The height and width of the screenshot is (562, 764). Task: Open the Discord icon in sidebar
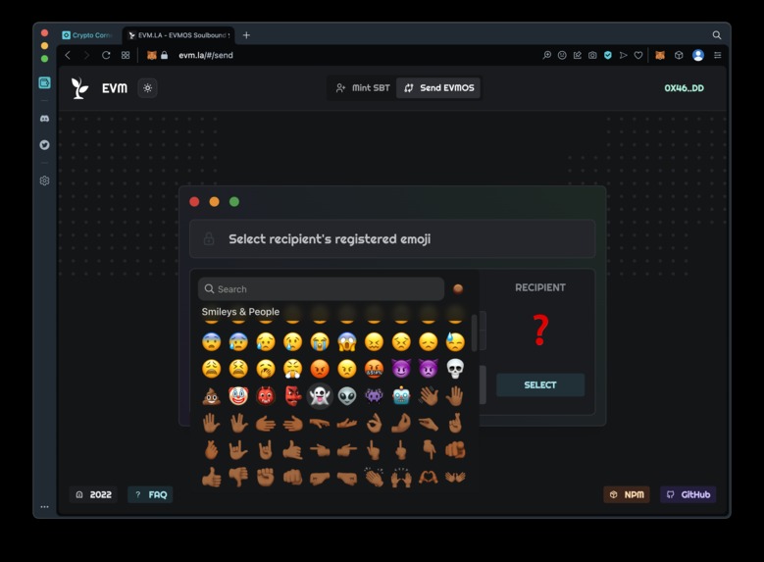44,119
